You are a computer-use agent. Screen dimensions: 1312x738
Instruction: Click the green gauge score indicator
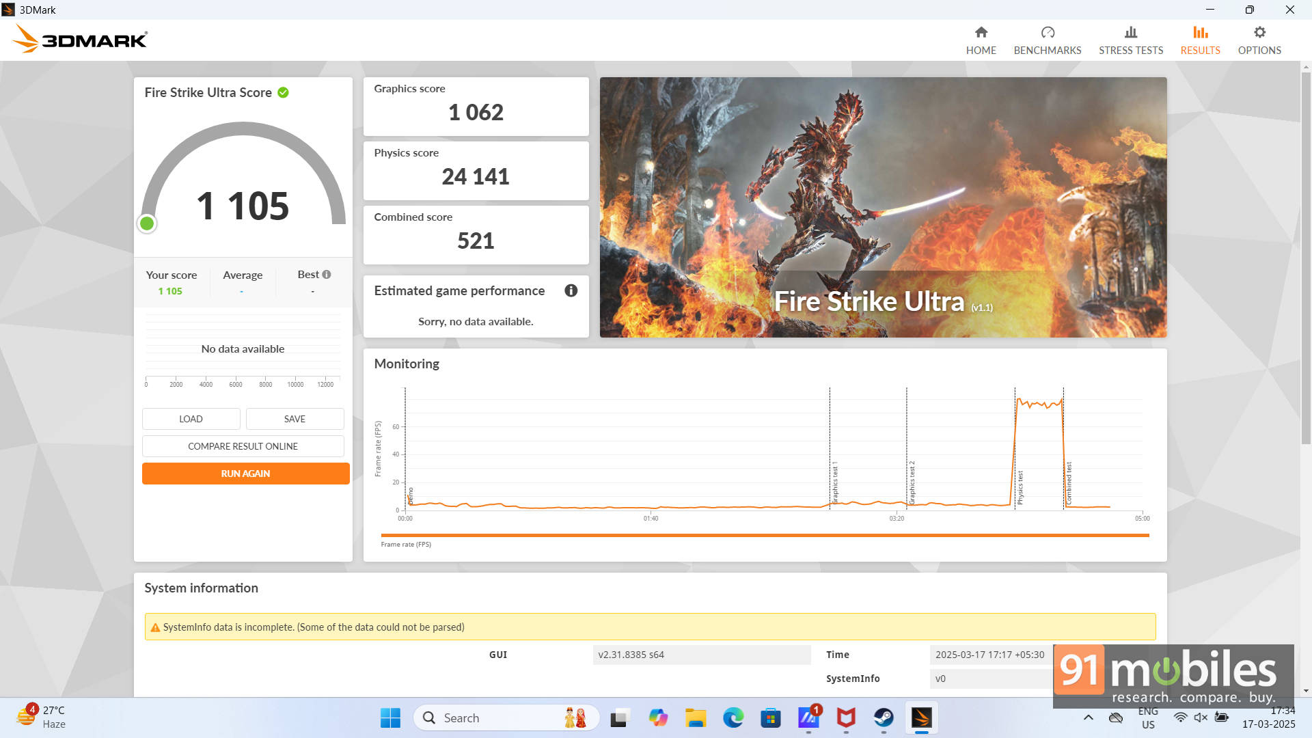click(x=147, y=223)
